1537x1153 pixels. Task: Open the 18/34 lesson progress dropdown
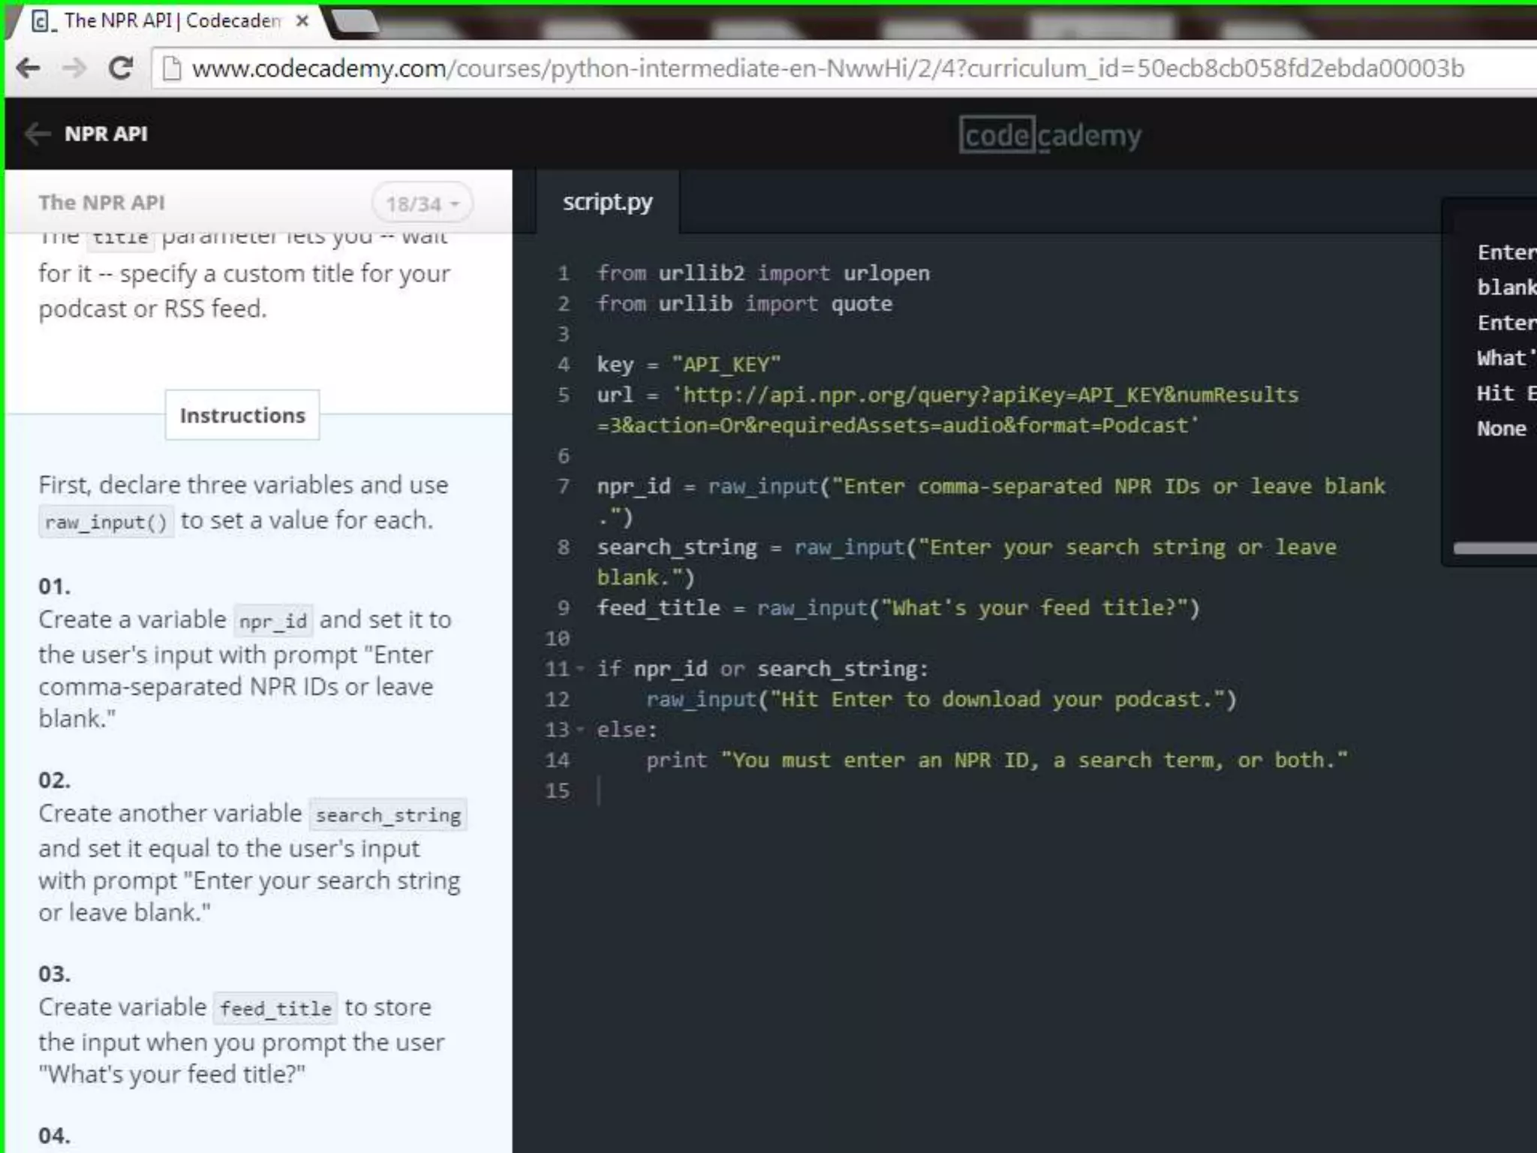pos(422,203)
